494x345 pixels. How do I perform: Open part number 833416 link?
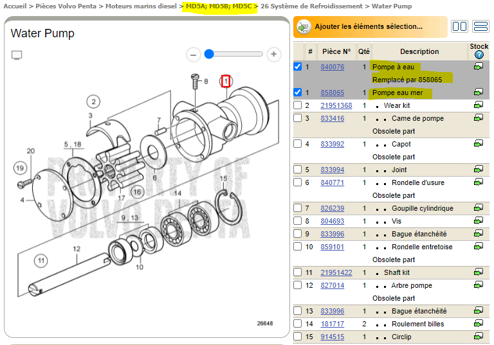coord(332,118)
